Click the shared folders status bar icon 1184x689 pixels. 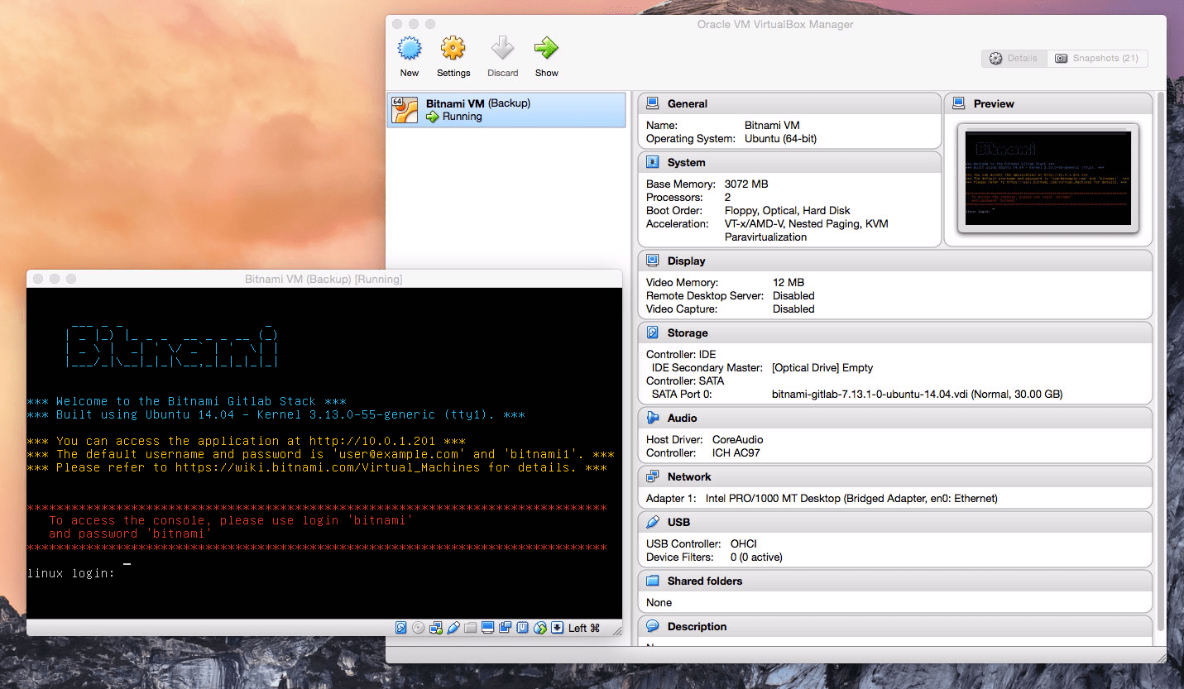[471, 628]
